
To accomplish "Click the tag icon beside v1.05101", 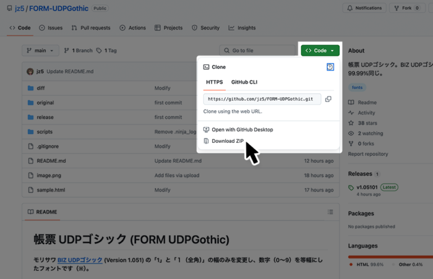I will [351, 187].
